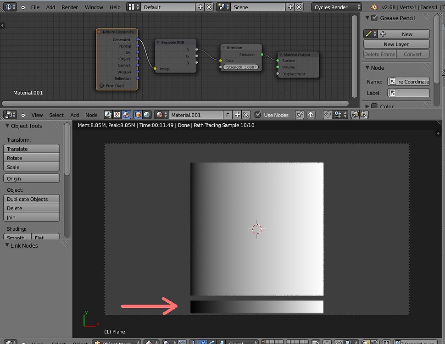445x344 pixels.
Task: Add a new material next to Material.001
Action: click(x=237, y=115)
